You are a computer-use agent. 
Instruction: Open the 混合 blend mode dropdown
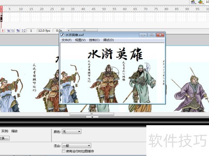(x=76, y=146)
